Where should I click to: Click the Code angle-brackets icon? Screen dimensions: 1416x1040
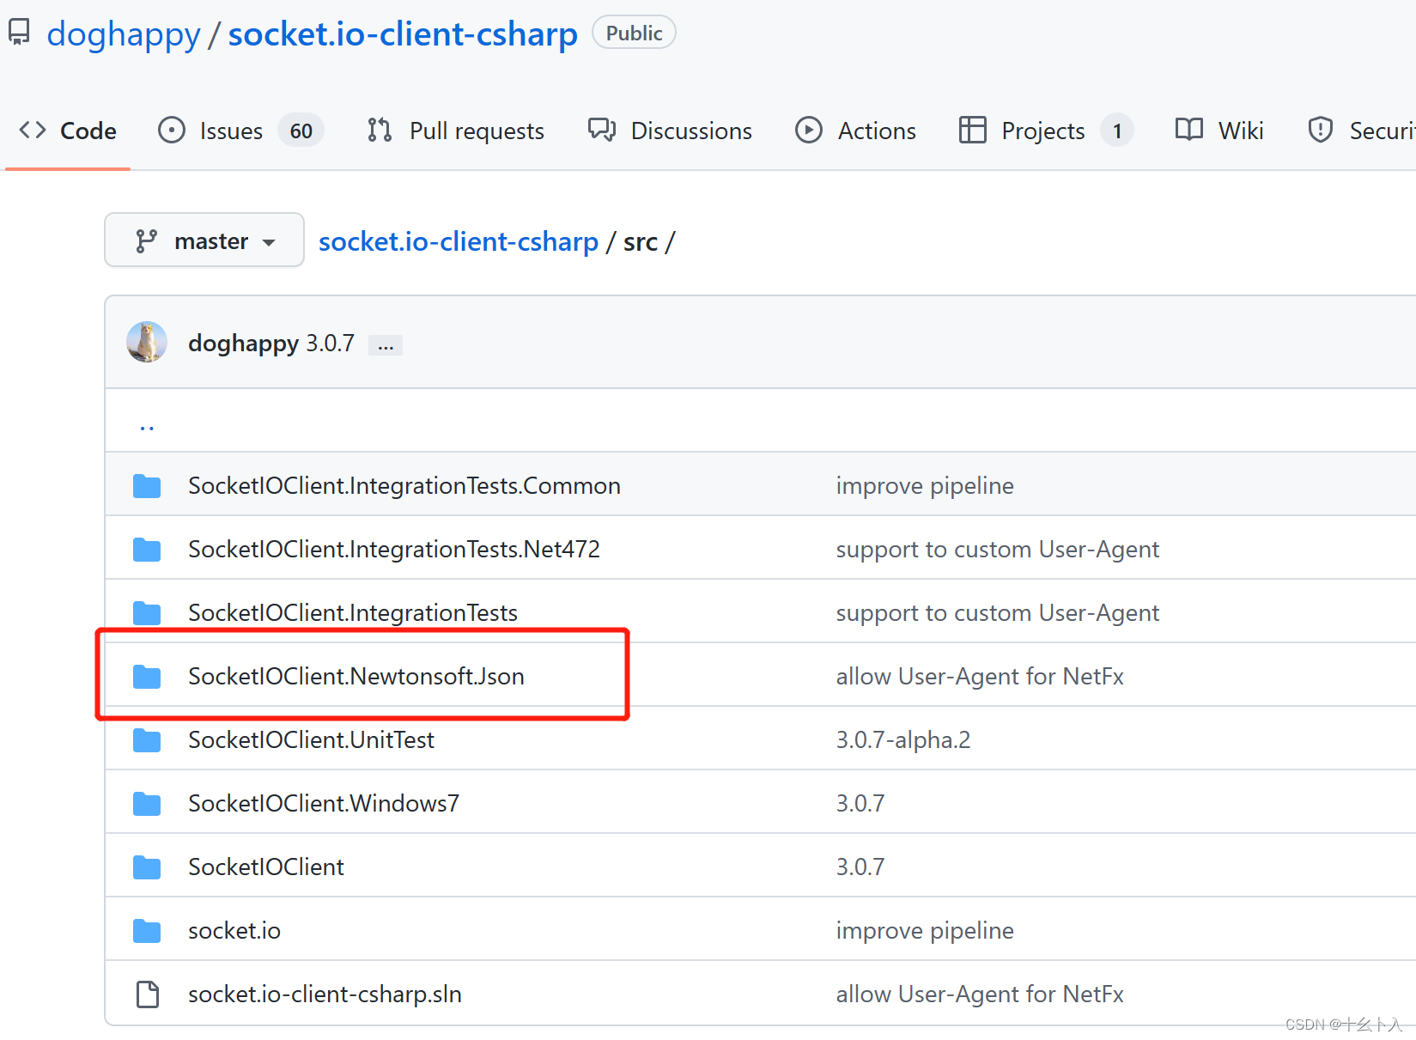[x=33, y=130]
